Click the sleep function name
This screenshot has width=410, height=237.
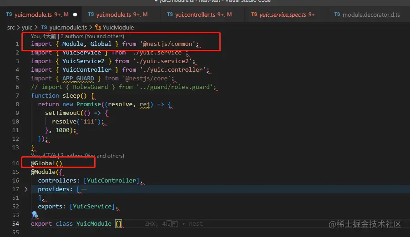point(71,95)
